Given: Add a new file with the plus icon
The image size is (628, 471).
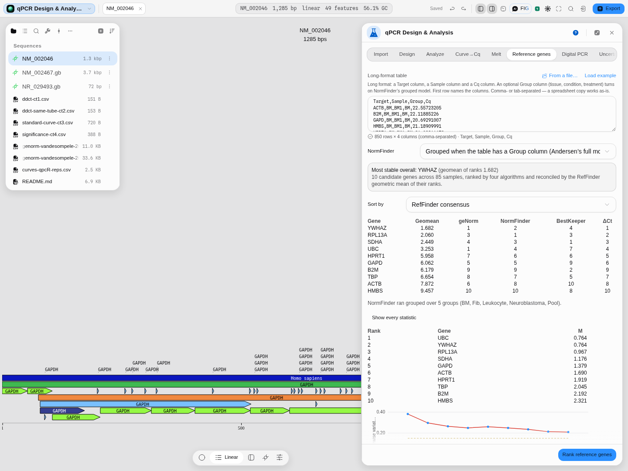Looking at the screenshot, I should (101, 31).
